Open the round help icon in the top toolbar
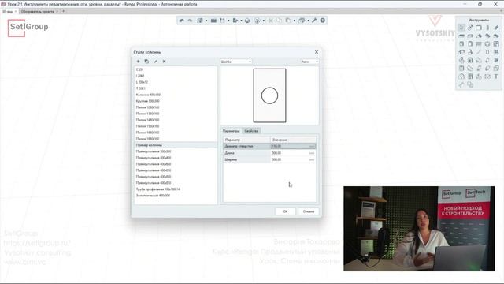The image size is (504, 284). pyautogui.click(x=322, y=21)
